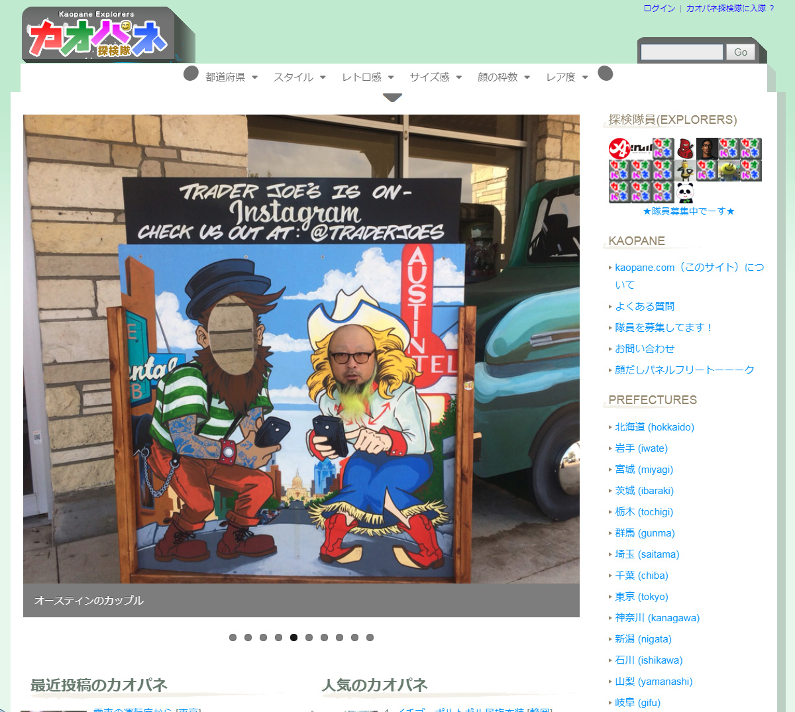Screen dimensions: 795x712
Task: Select the 岩手 (iwate) prefecture
Action: pyautogui.click(x=641, y=448)
